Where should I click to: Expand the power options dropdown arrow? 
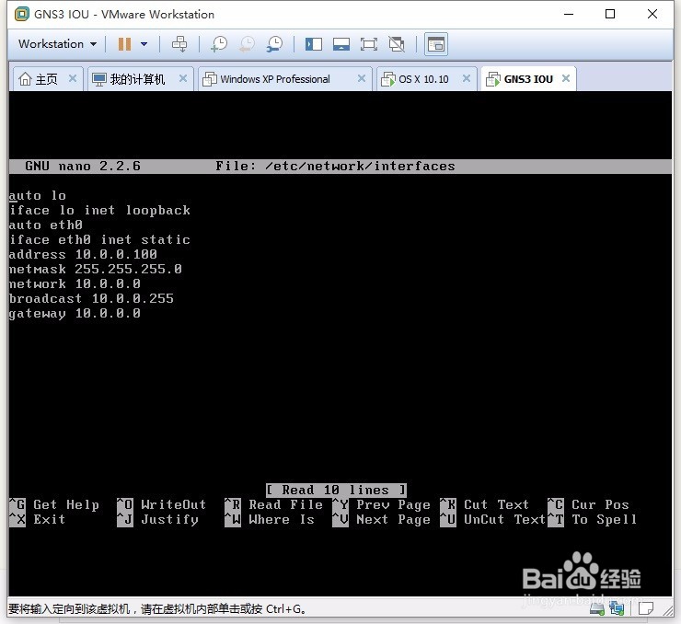pyautogui.click(x=144, y=44)
